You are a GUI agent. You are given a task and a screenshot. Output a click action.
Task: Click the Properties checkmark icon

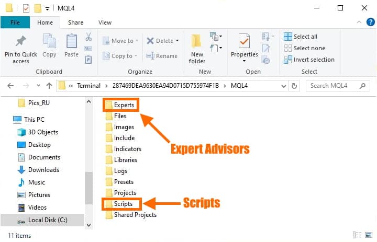(244, 41)
